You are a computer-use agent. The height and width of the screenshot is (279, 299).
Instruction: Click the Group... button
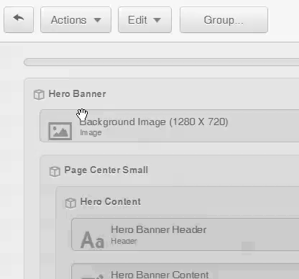[224, 20]
